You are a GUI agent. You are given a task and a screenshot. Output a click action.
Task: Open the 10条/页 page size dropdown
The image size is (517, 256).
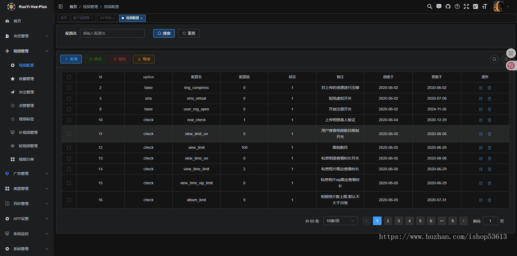pos(340,221)
